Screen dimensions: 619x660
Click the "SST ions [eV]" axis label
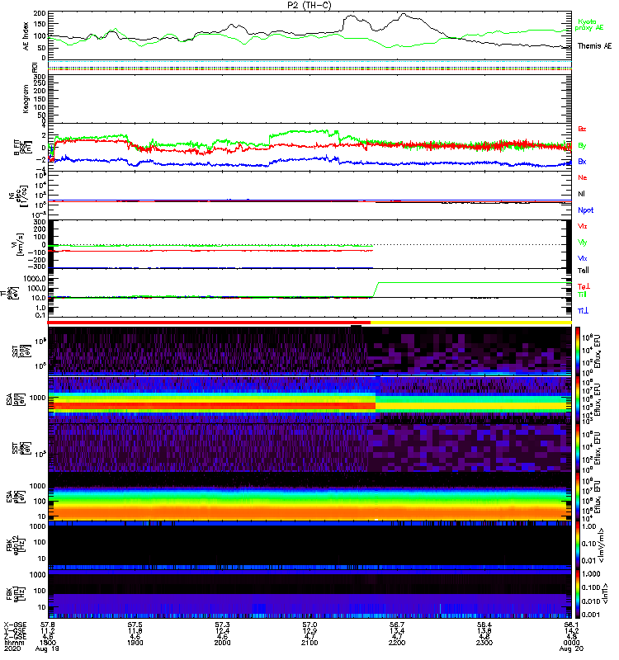21,351
